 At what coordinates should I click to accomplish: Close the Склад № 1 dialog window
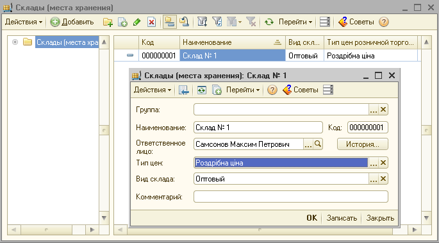tap(392, 75)
